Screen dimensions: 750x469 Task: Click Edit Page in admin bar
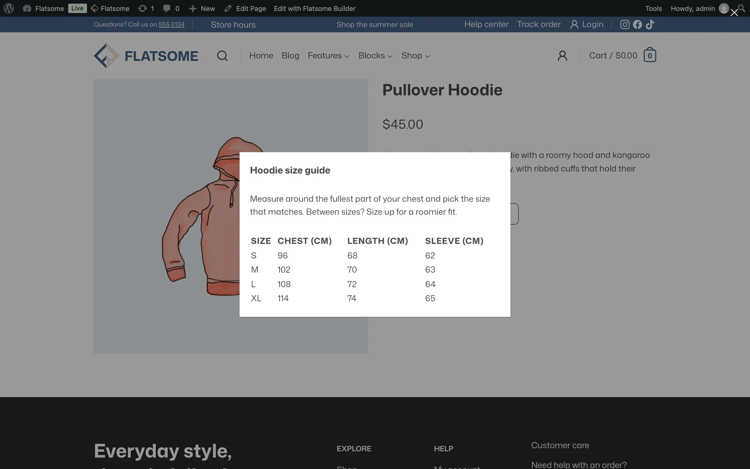coord(245,8)
